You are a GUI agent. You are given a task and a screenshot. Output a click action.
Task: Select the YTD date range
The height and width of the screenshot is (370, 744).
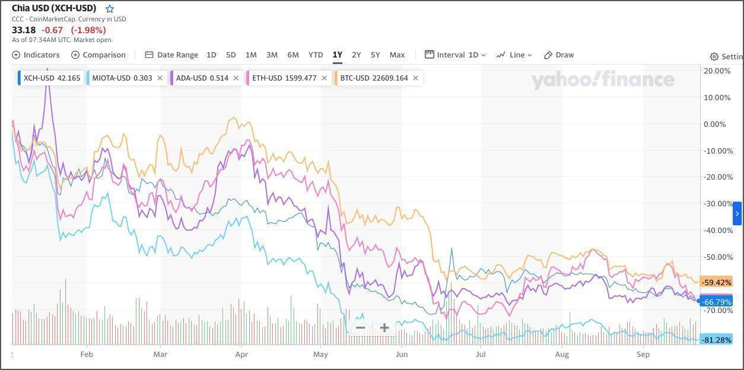click(x=315, y=55)
